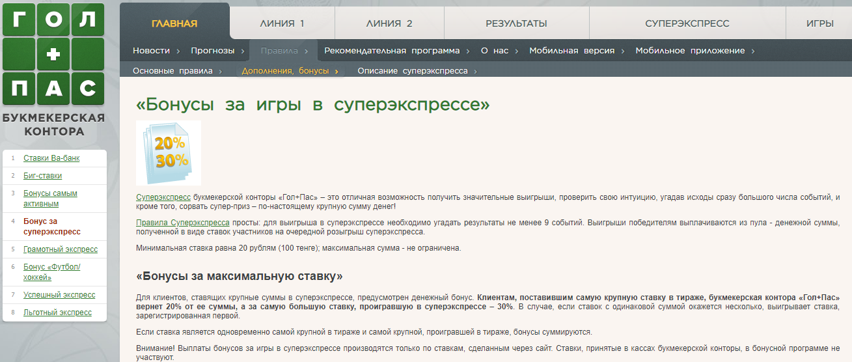Open Основные правила submenu item
Screen dimensions: 852x362
tap(172, 71)
